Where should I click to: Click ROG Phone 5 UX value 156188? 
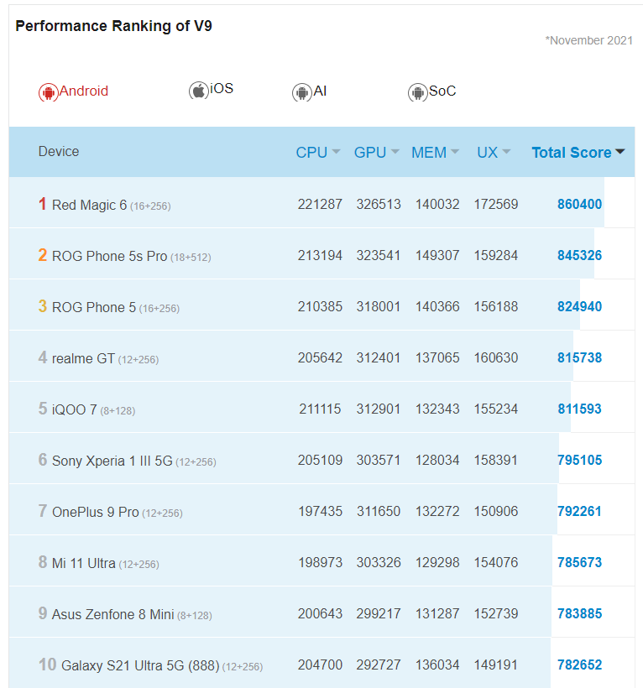tap(496, 307)
